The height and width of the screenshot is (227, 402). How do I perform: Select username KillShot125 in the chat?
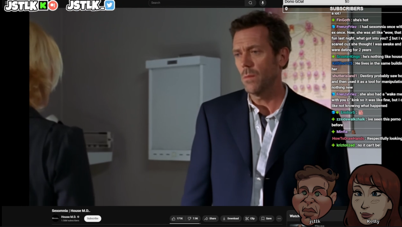pos(342,63)
